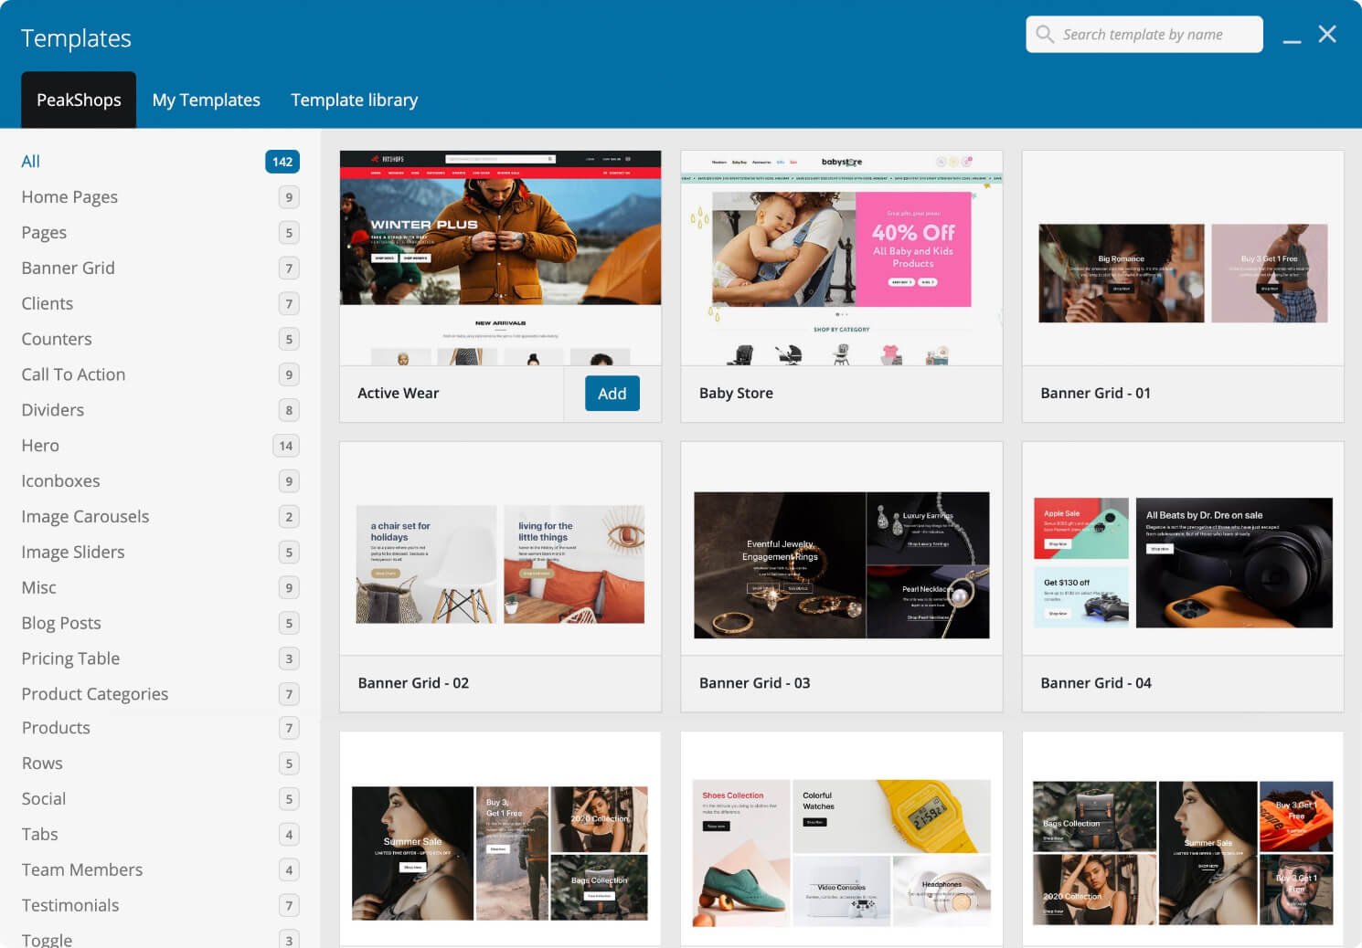This screenshot has height=948, width=1362.
Task: Show Banner Grid category templates
Action: pyautogui.click(x=69, y=268)
